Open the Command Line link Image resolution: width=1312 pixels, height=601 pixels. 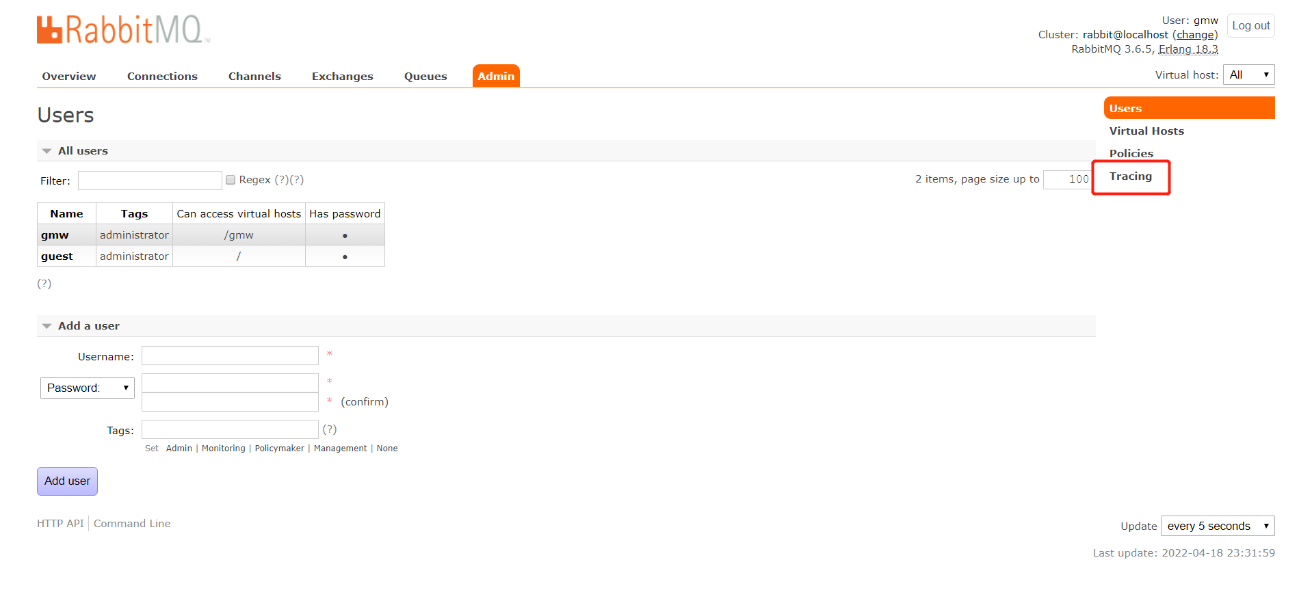[x=132, y=524]
